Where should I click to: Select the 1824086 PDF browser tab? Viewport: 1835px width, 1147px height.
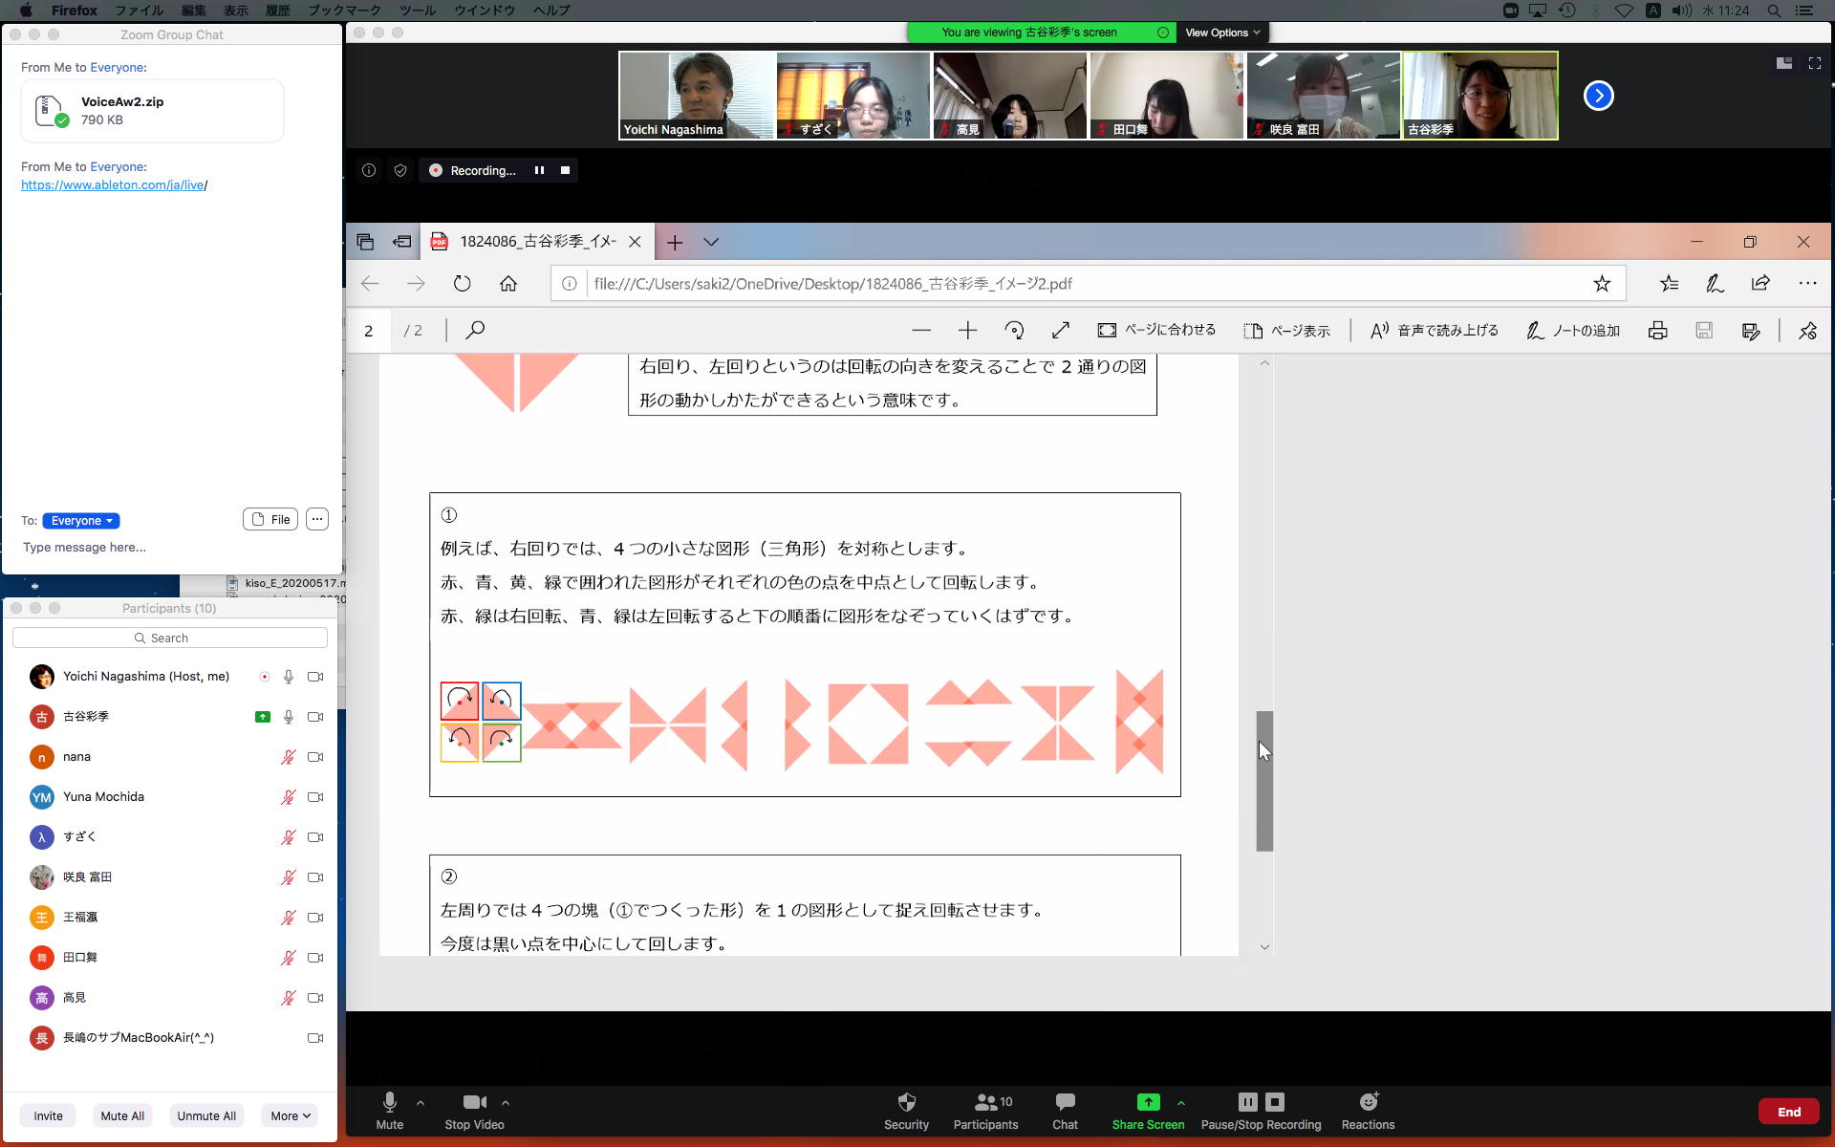(535, 242)
